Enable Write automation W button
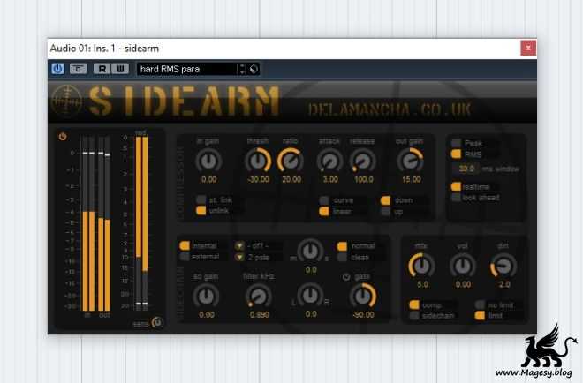 pyautogui.click(x=120, y=69)
